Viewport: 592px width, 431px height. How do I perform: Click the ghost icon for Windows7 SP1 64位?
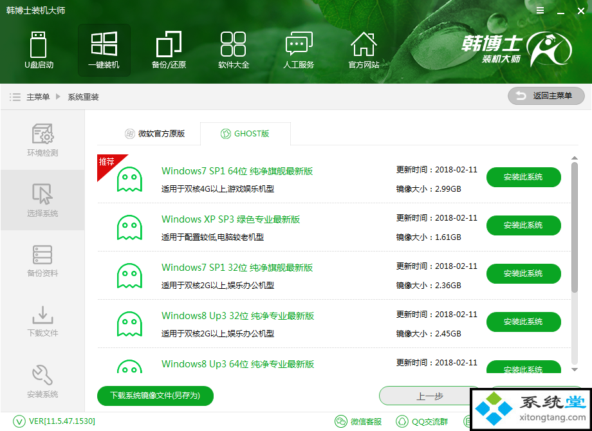click(129, 179)
